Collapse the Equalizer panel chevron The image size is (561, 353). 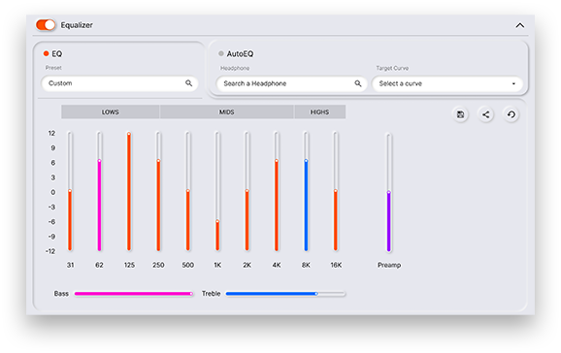520,25
